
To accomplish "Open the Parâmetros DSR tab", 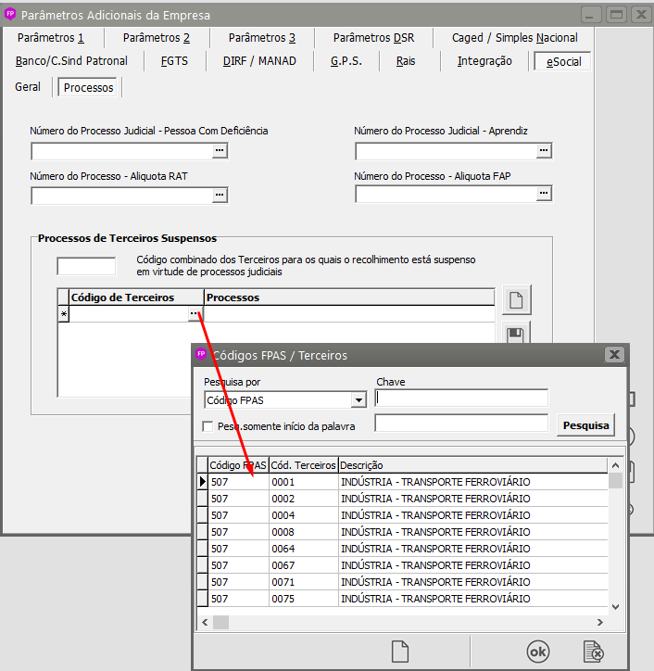I will coord(373,38).
